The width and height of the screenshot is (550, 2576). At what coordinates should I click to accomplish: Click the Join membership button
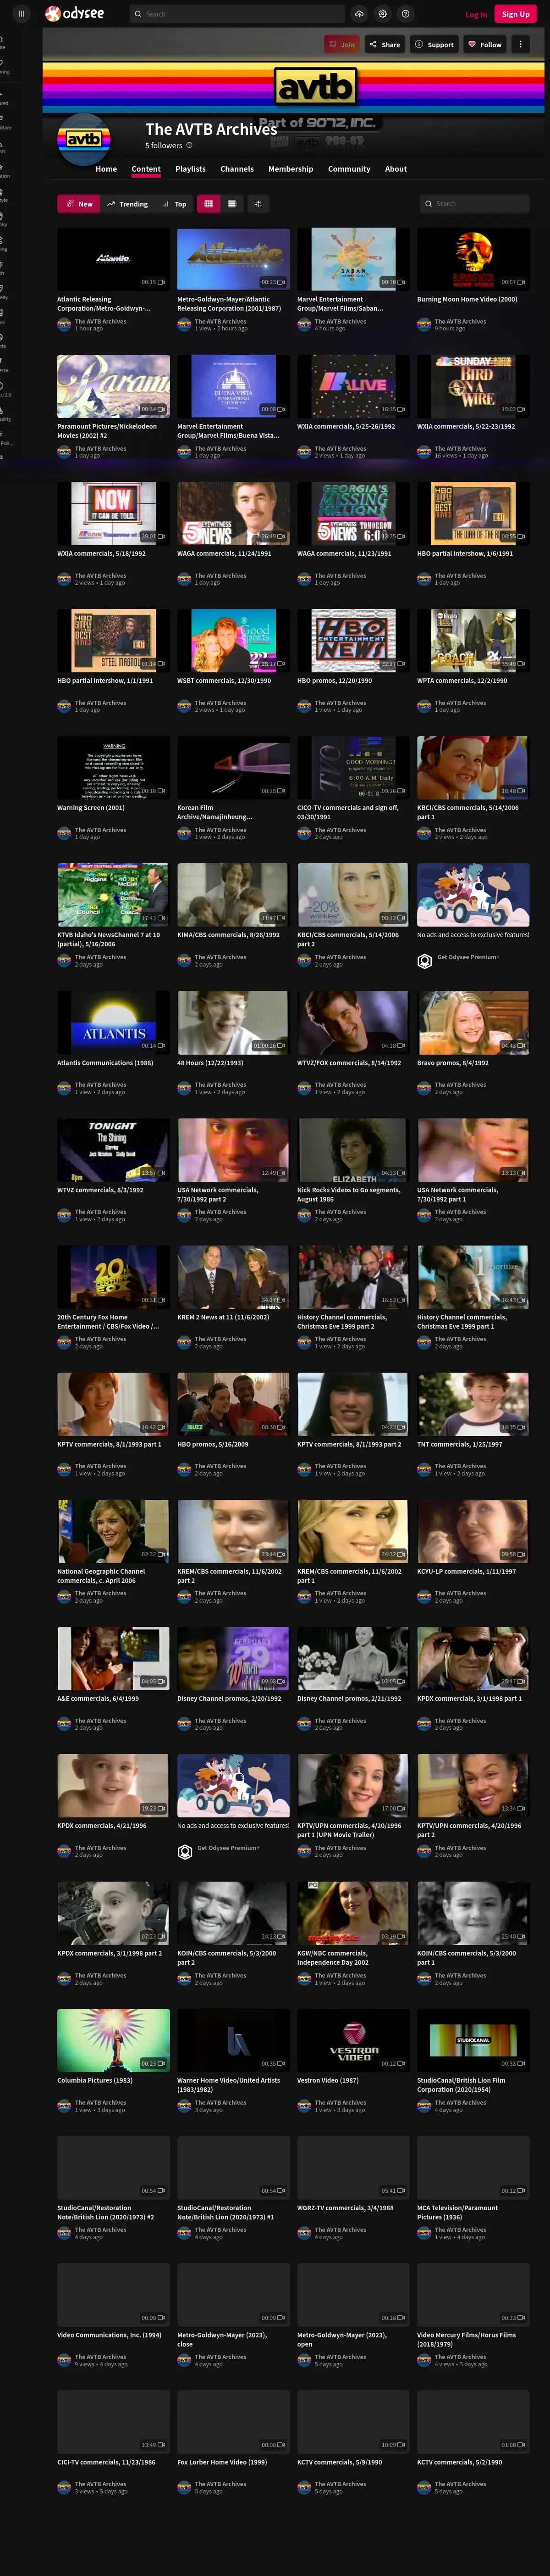coord(341,44)
